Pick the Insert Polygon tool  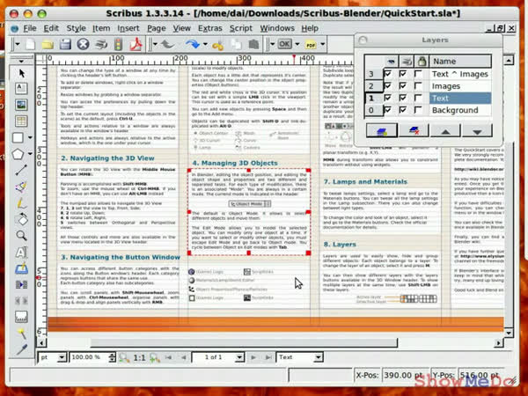point(18,154)
